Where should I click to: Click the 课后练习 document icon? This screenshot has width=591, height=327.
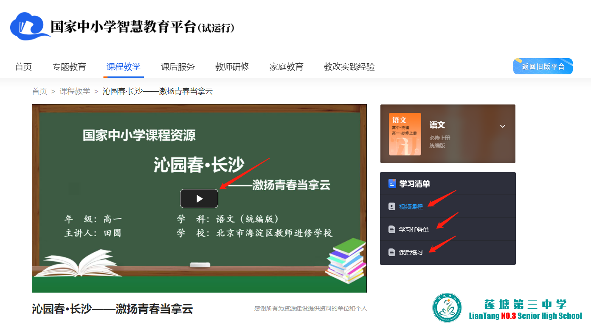point(392,252)
